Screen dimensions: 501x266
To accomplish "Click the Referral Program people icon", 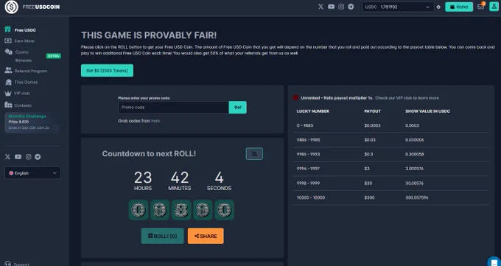I will pyautogui.click(x=8, y=70).
